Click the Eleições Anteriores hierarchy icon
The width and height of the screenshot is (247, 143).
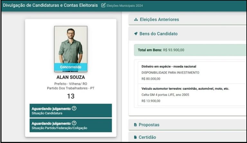136,20
